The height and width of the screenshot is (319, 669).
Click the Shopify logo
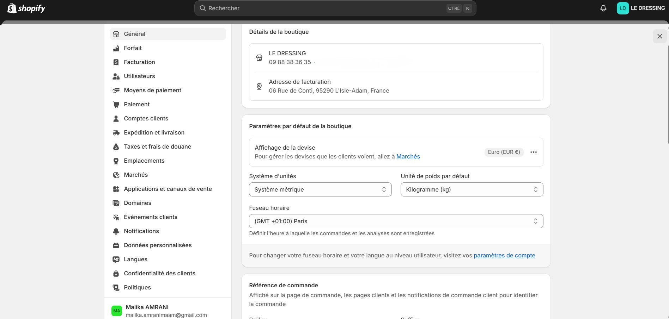click(26, 8)
